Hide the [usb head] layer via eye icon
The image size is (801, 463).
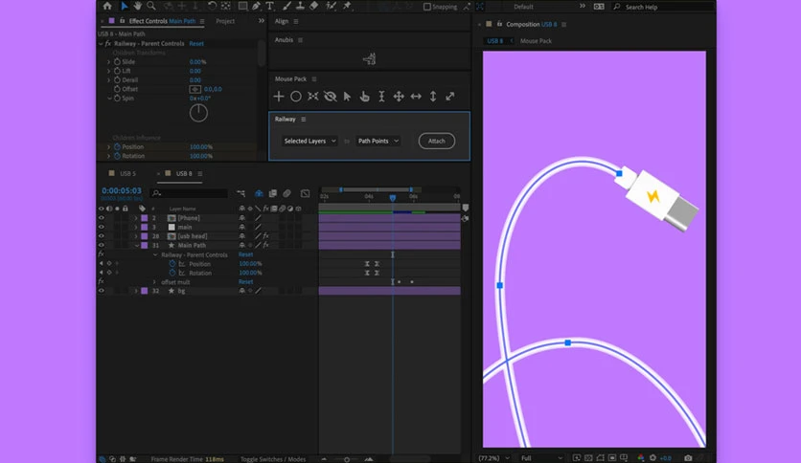(102, 236)
